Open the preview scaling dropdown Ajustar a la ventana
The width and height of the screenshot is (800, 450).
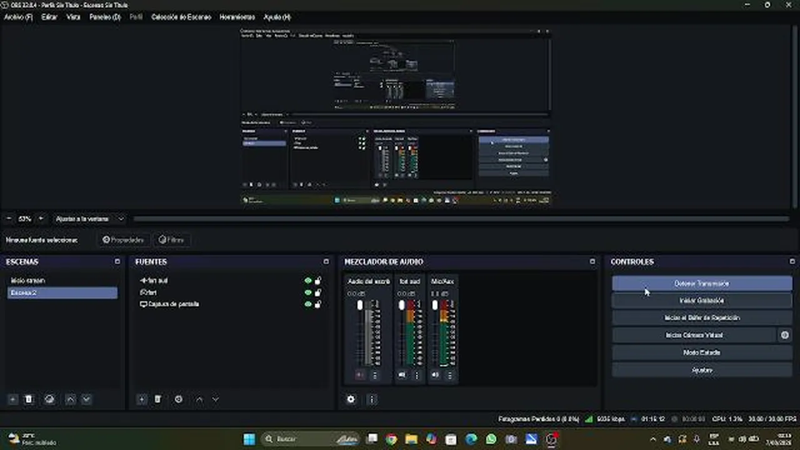click(89, 219)
